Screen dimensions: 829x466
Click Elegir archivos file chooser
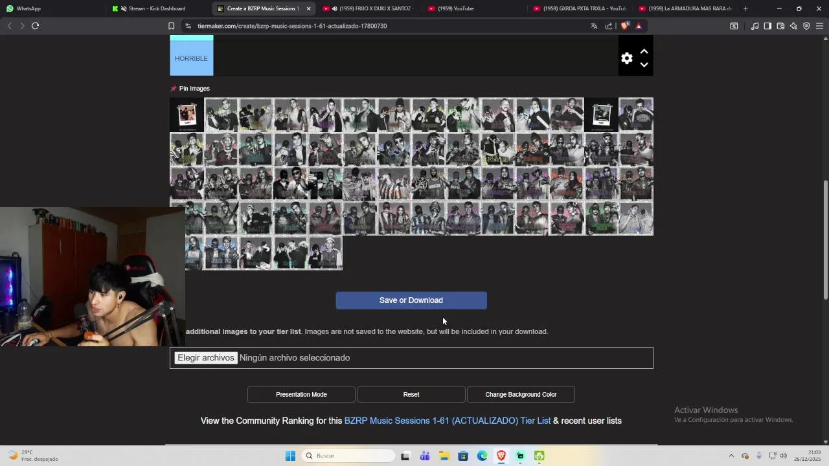tap(206, 358)
